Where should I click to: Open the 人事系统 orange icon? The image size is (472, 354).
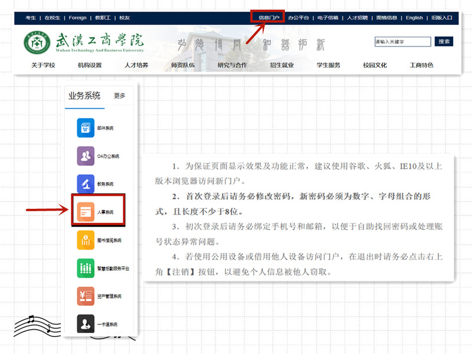click(x=86, y=211)
